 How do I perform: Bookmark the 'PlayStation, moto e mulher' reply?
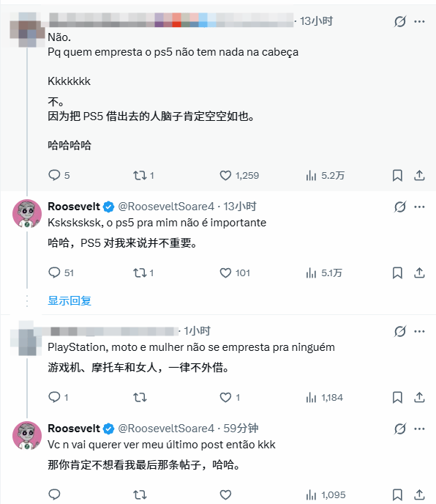[397, 398]
